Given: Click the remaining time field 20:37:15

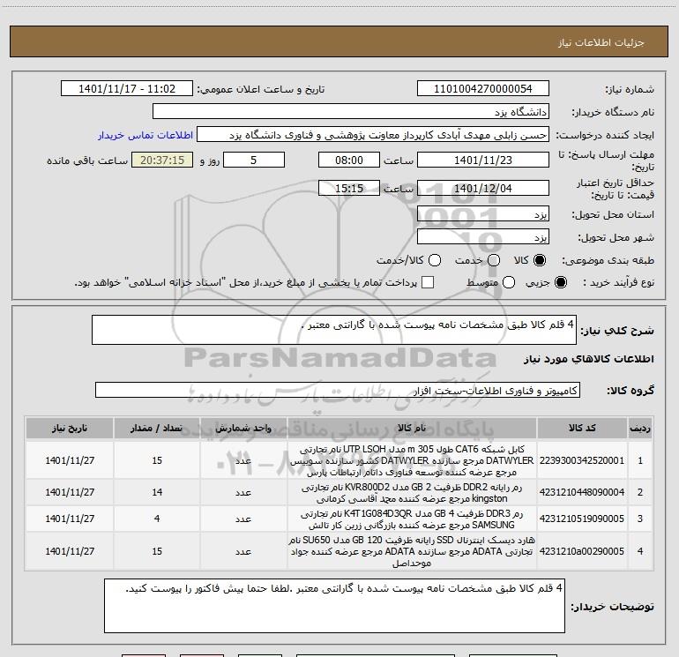Looking at the screenshot, I should pos(162,160).
